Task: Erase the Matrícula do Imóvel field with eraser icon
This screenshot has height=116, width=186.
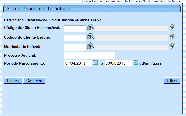Action: [x=172, y=46]
